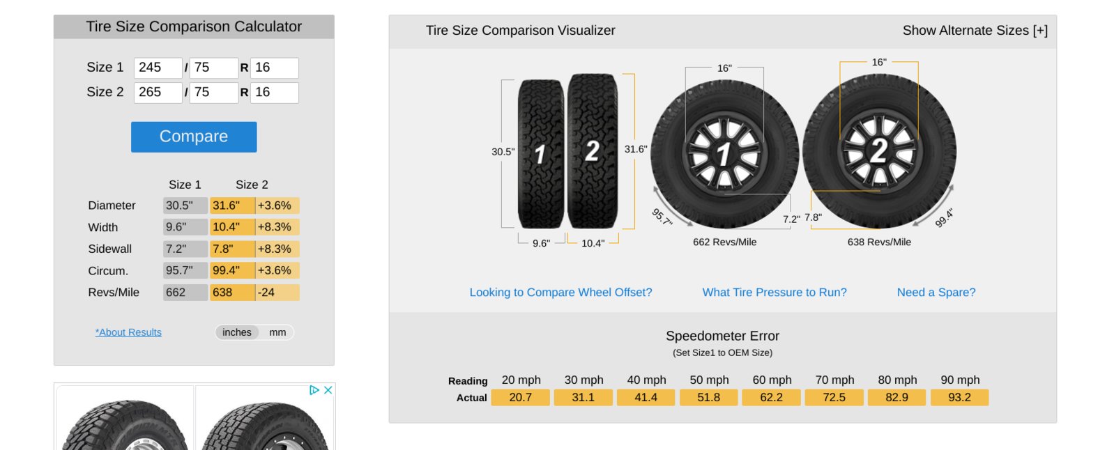Click the blue Compare button
Image resolution: width=1114 pixels, height=450 pixels.
point(194,137)
